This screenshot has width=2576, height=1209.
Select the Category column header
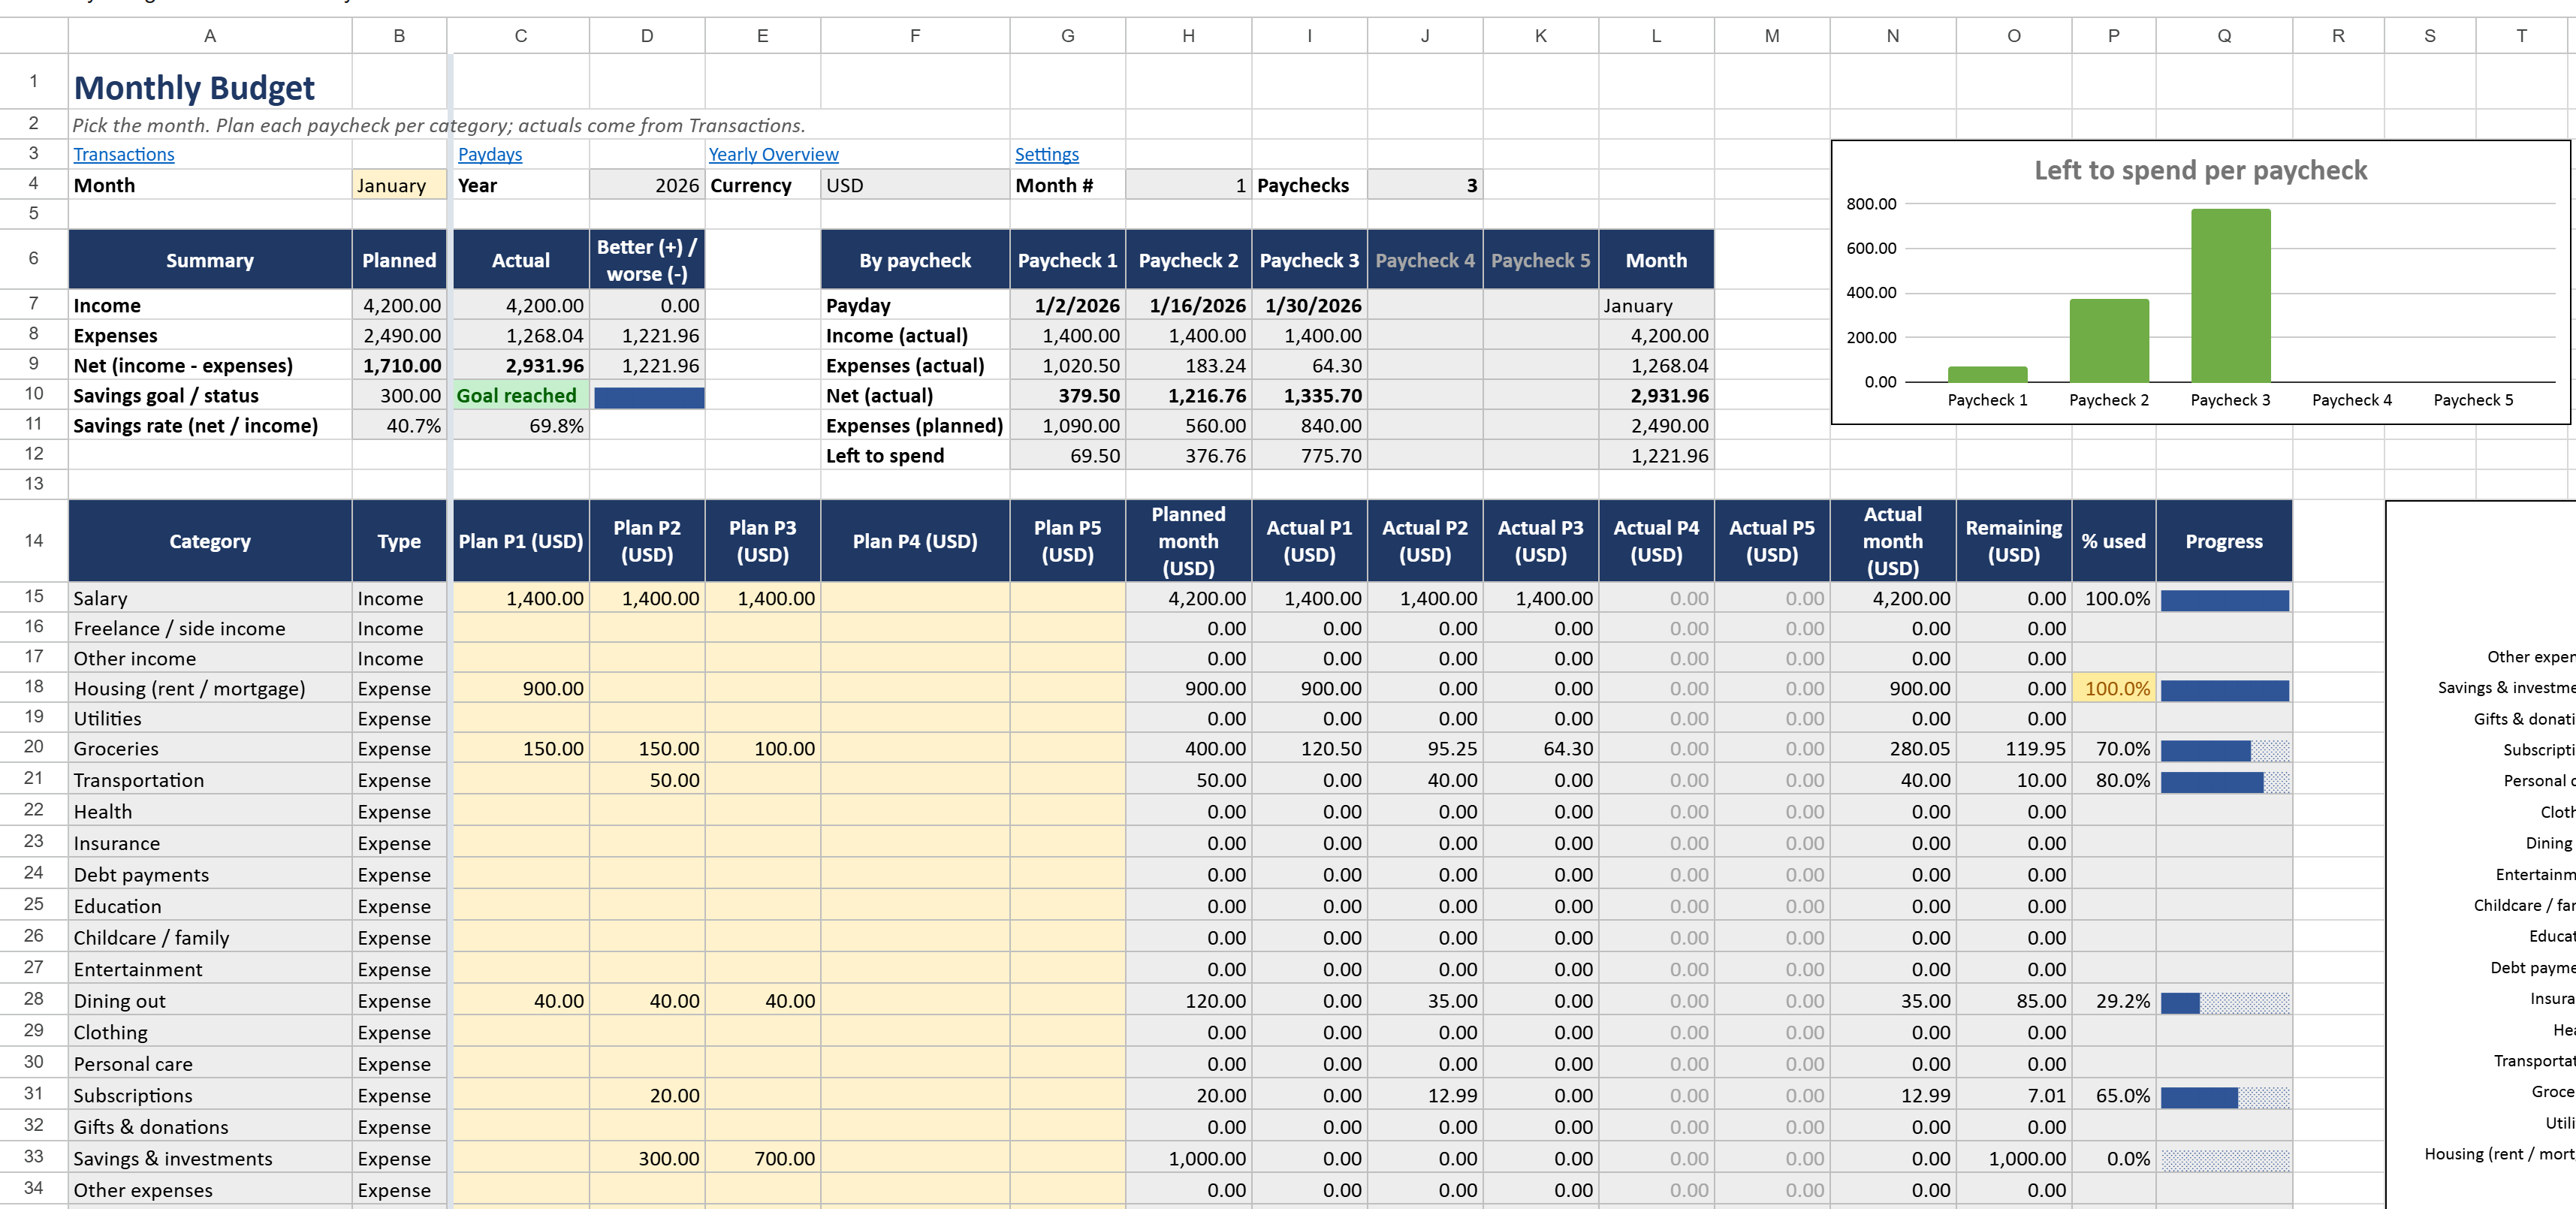[x=210, y=541]
